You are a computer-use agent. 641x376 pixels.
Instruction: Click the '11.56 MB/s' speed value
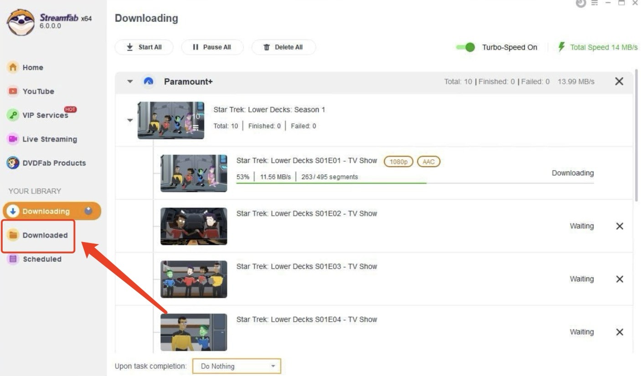(275, 177)
